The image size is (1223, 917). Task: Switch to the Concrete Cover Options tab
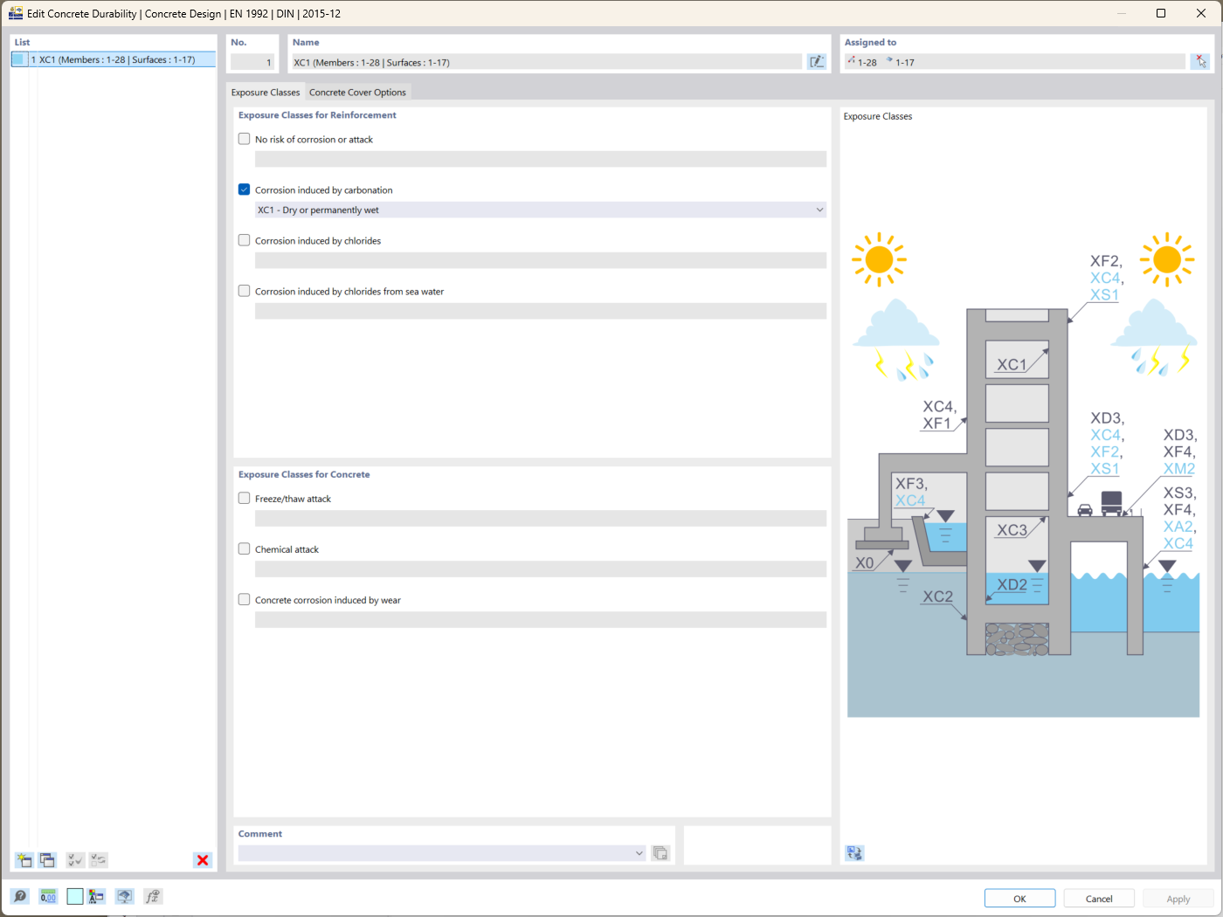(x=357, y=92)
